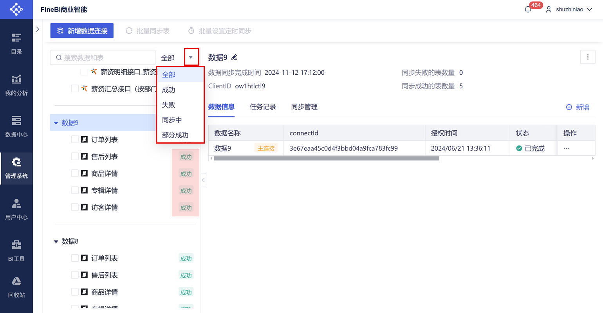Click the 新增数据连接 button

tap(82, 31)
